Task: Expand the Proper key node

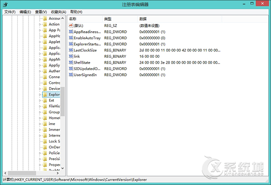Action: pyautogui.click(x=40, y=165)
